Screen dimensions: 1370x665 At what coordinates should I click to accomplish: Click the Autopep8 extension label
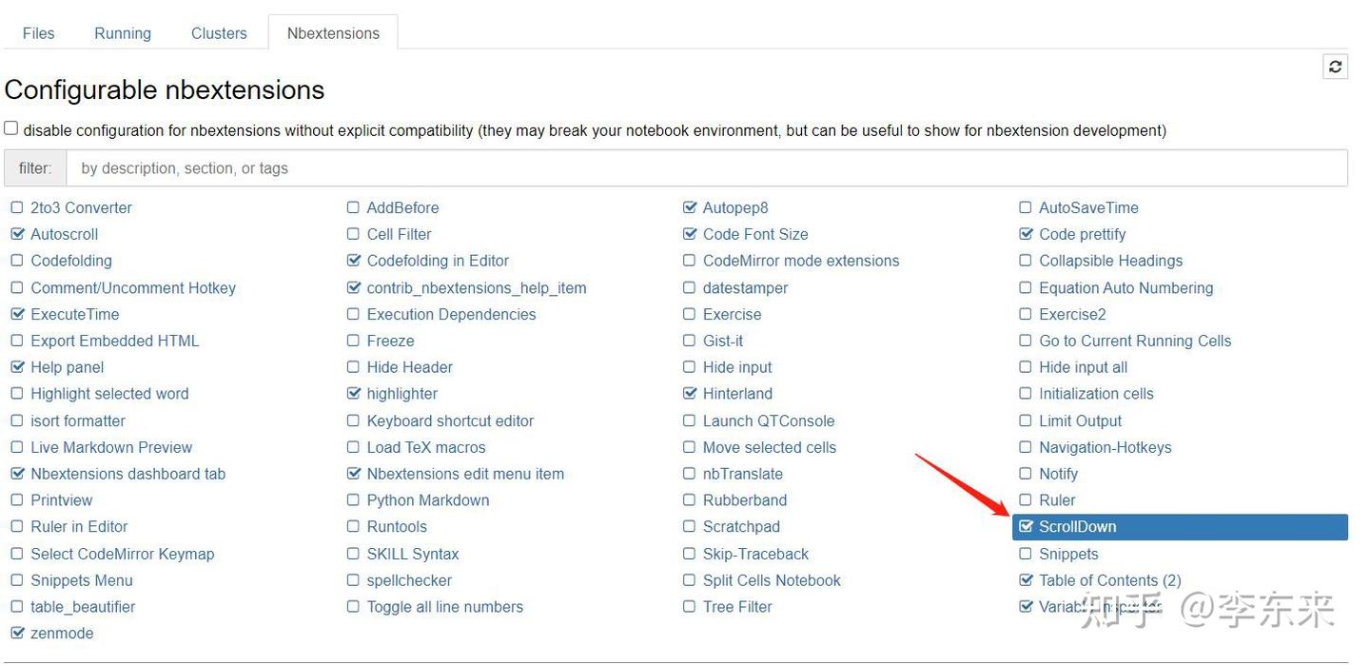click(735, 207)
